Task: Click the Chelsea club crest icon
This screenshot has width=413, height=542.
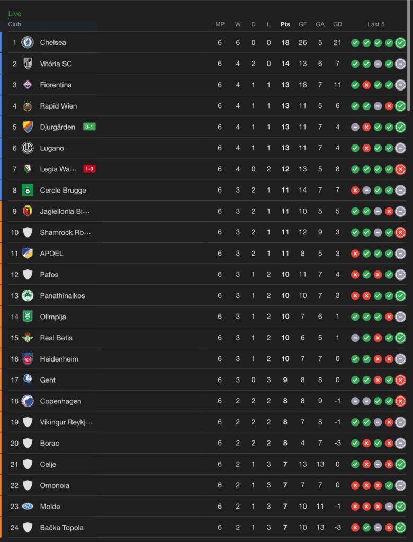Action: pyautogui.click(x=28, y=42)
